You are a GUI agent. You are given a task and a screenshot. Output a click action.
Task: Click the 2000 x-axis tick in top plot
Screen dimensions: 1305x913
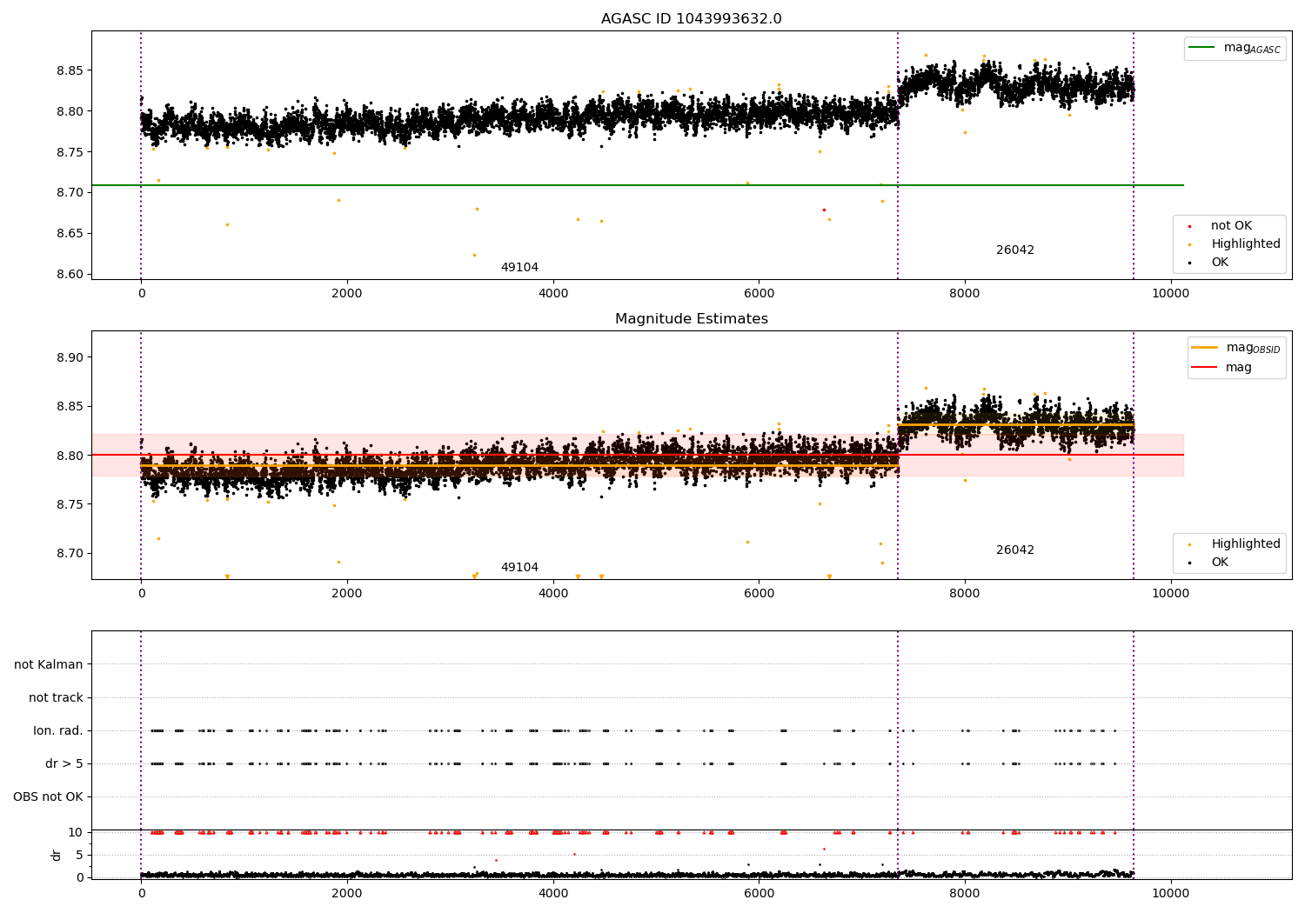click(x=347, y=293)
